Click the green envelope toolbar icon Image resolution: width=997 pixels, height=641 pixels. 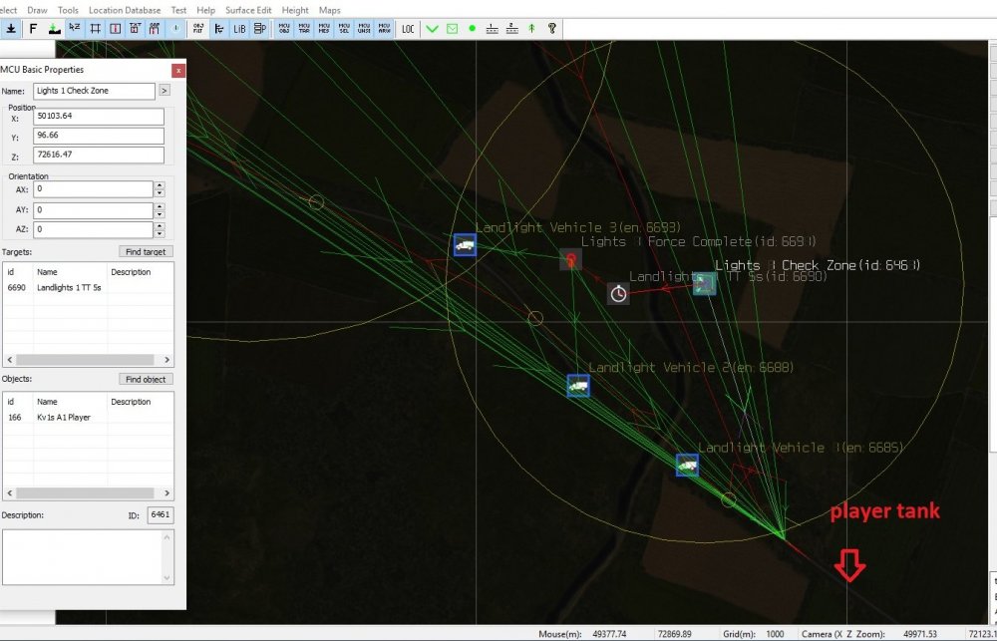[452, 29]
